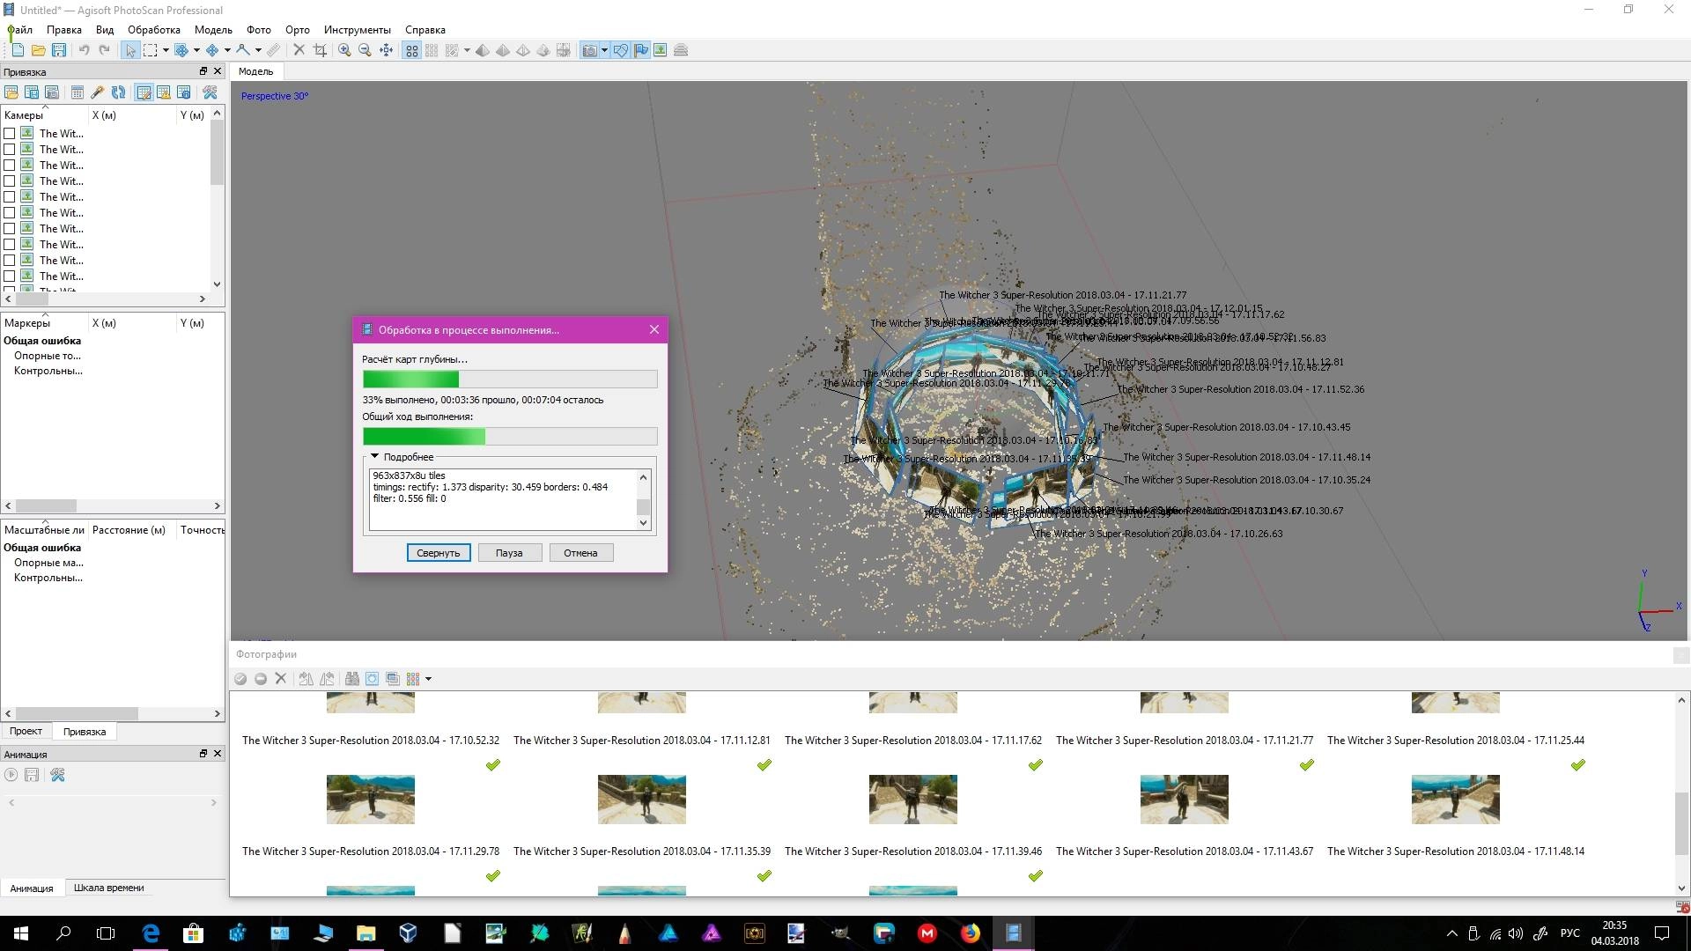
Task: Update reference with the blue refresh arrows icon
Action: click(118, 92)
